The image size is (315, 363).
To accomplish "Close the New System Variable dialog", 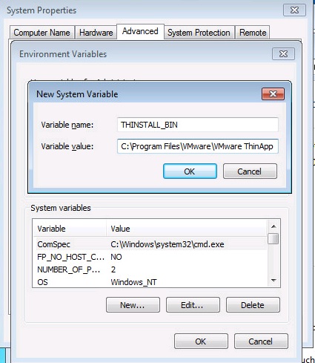I will pyautogui.click(x=273, y=94).
